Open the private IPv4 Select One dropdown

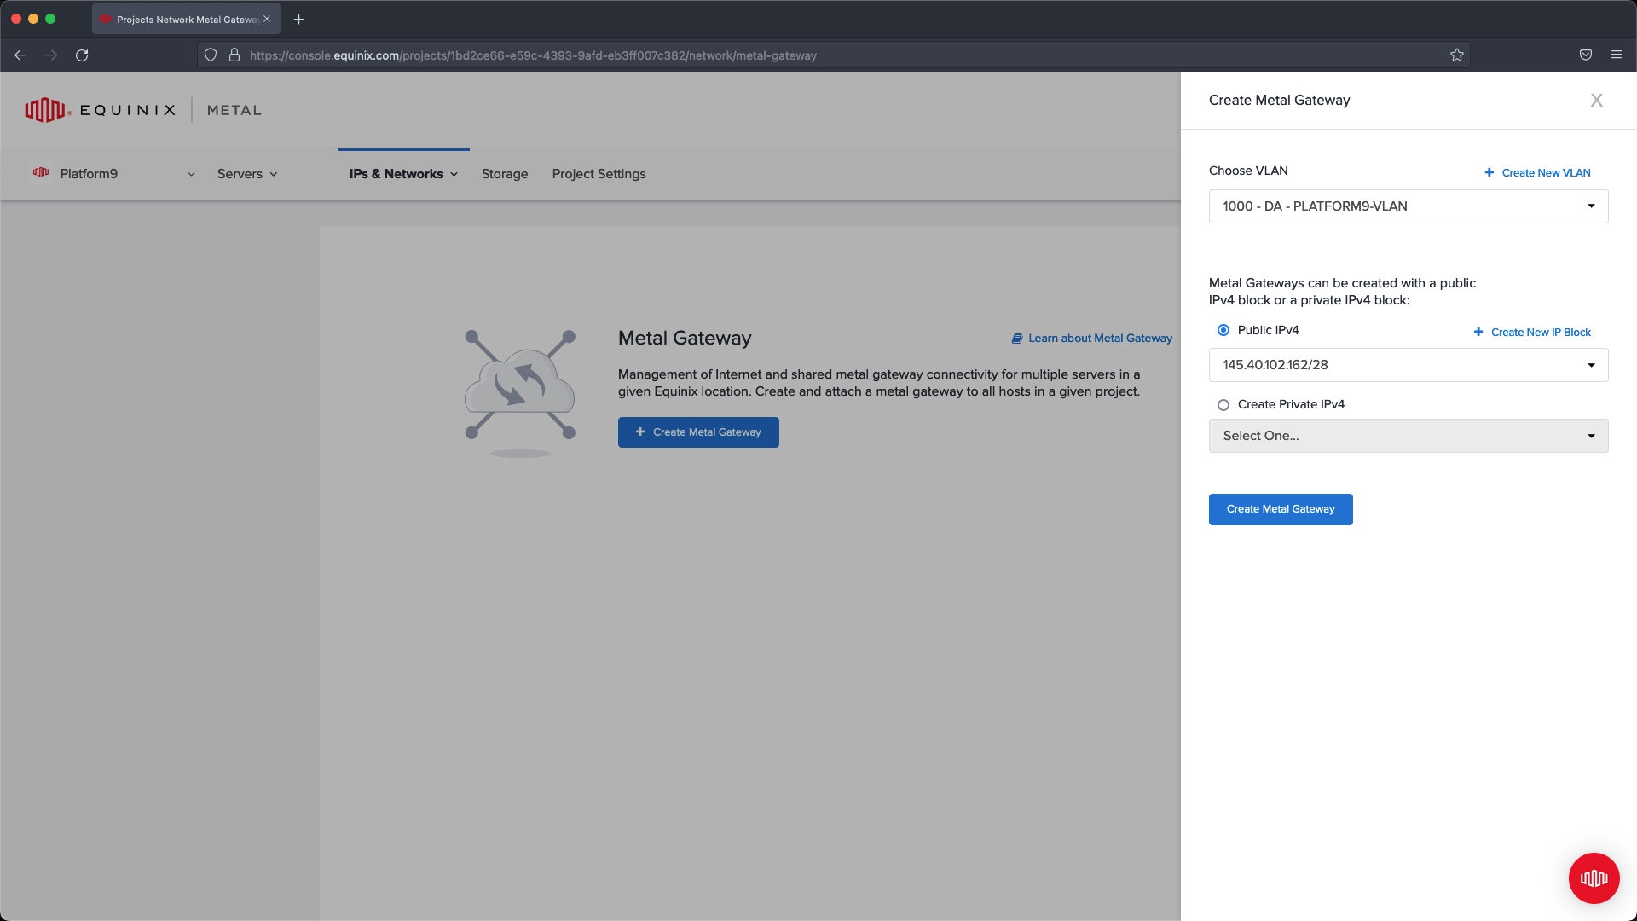[1408, 436]
